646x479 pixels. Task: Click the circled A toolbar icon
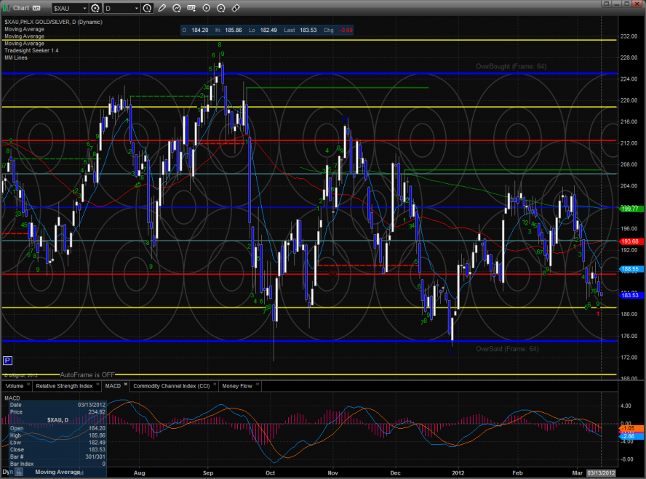click(221, 8)
